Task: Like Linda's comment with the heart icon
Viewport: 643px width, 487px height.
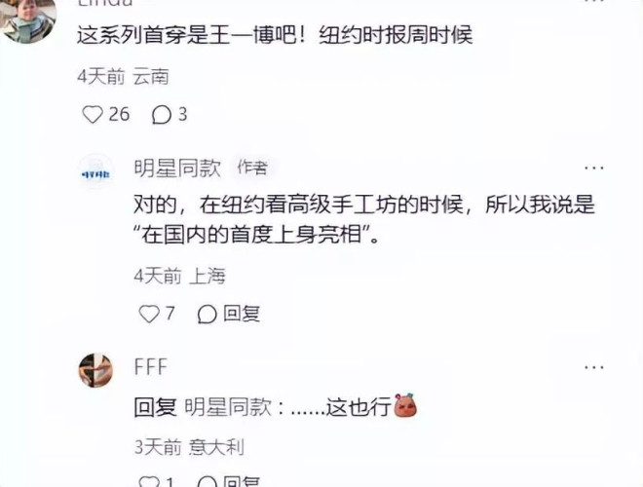Action: (93, 114)
